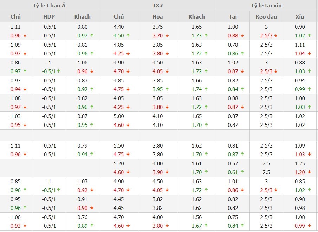Click the red down arrow beside 3.70

[x=167, y=35]
